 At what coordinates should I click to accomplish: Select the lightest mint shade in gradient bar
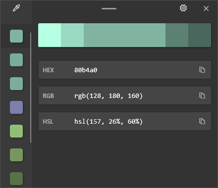[50, 35]
